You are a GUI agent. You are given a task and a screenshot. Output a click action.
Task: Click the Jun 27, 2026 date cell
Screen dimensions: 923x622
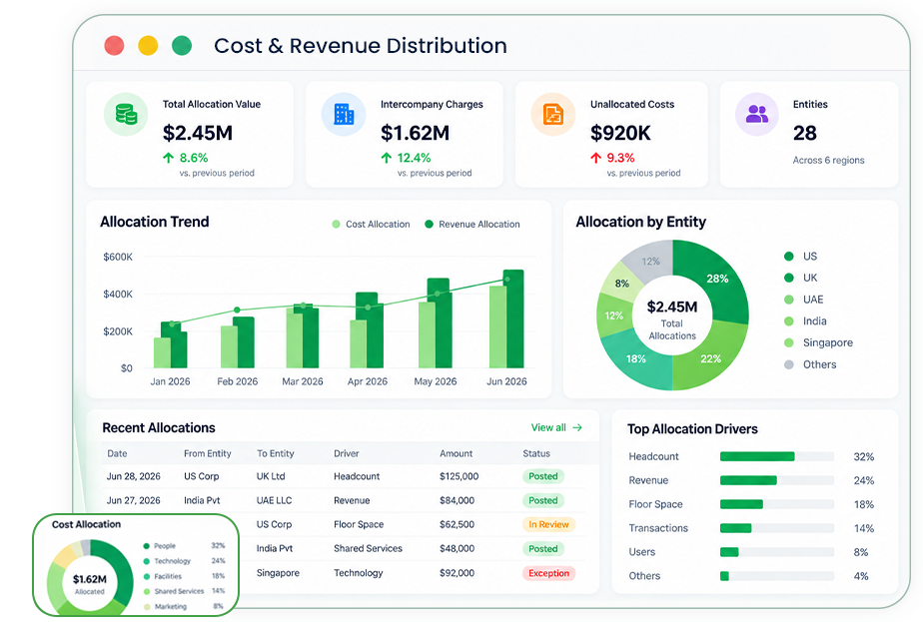click(134, 500)
